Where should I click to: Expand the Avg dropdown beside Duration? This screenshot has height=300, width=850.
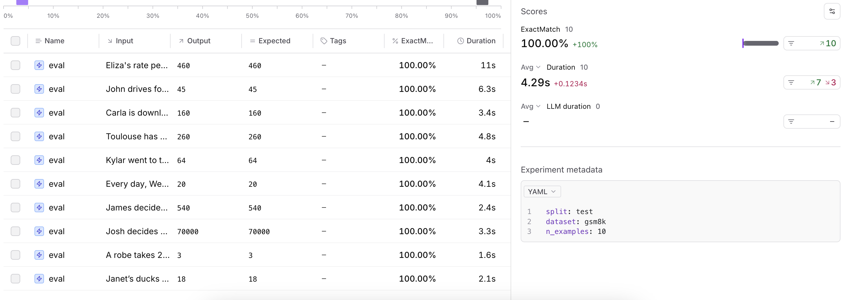[530, 67]
